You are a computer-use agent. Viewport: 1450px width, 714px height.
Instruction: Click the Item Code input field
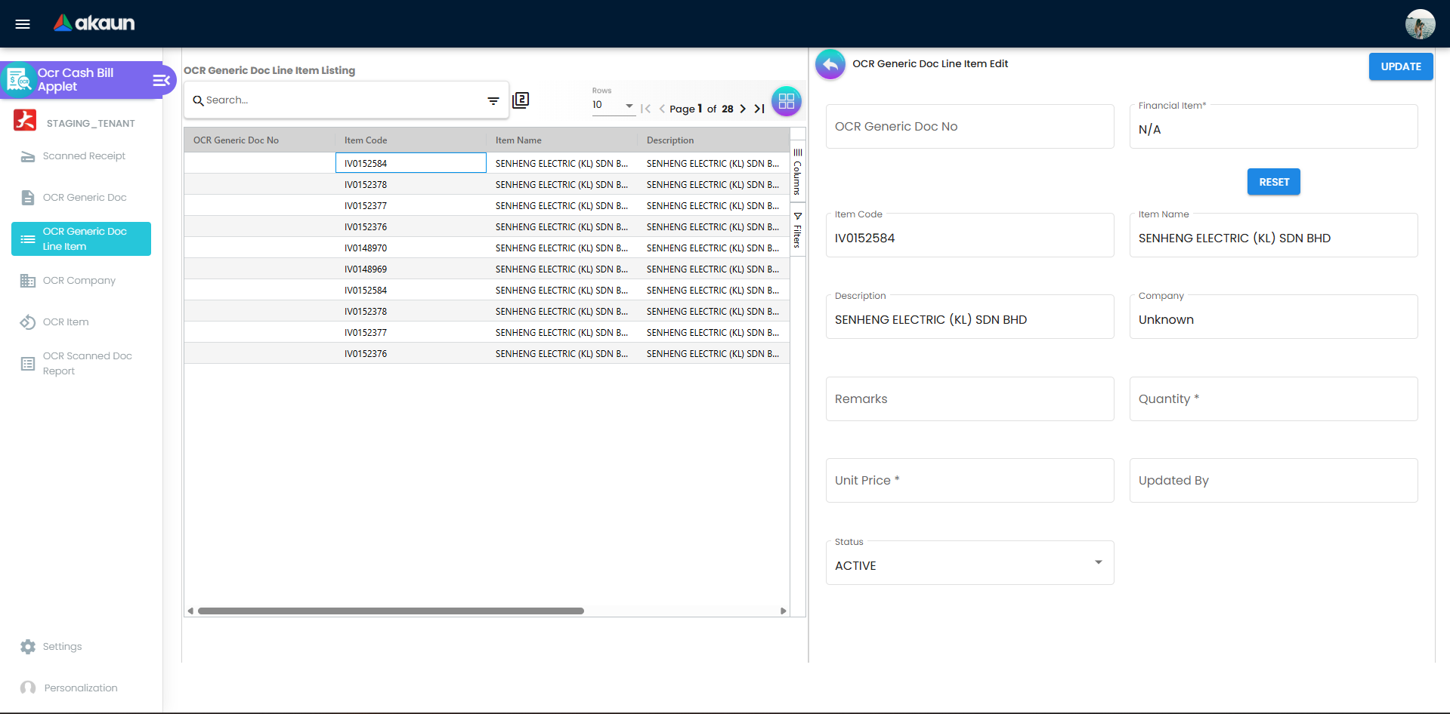click(x=970, y=235)
